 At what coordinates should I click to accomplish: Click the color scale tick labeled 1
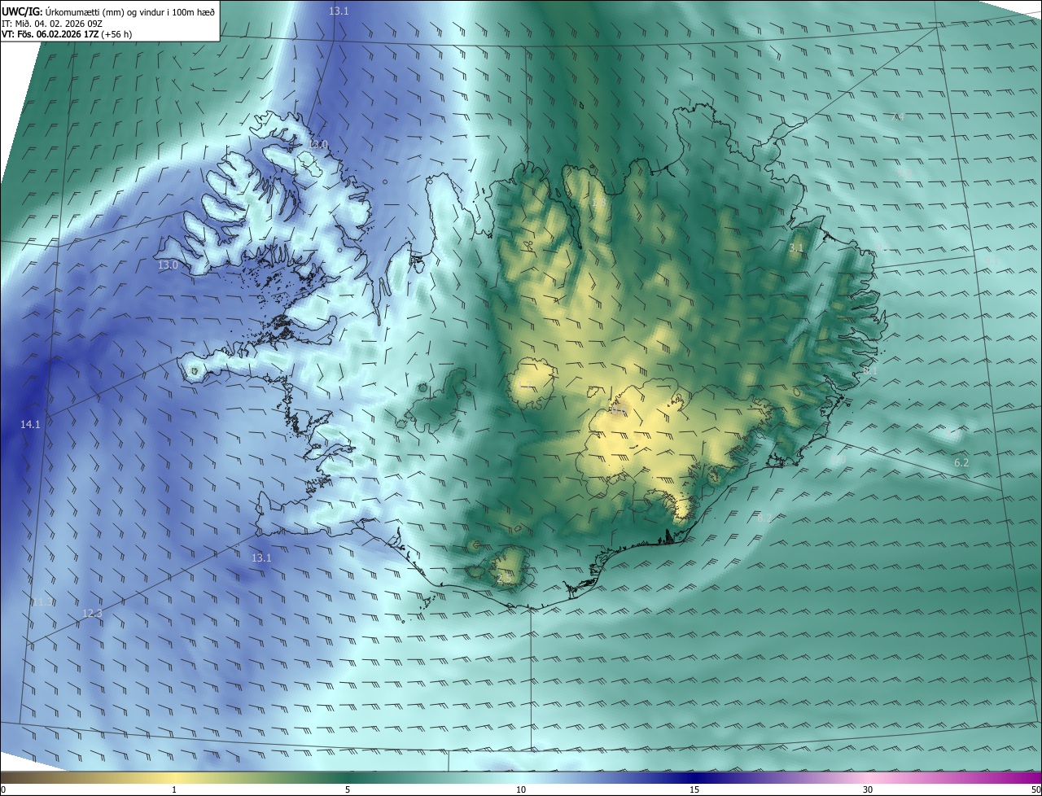coord(174,789)
